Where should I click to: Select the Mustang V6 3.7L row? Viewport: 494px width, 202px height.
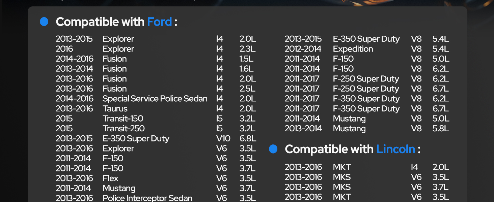click(156, 188)
